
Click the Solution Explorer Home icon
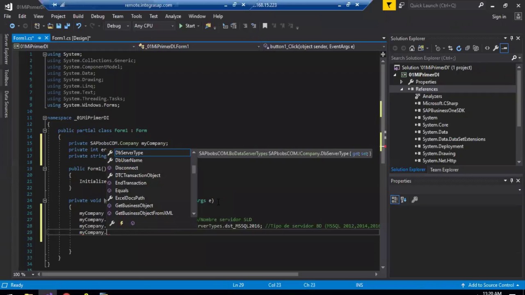[412, 48]
